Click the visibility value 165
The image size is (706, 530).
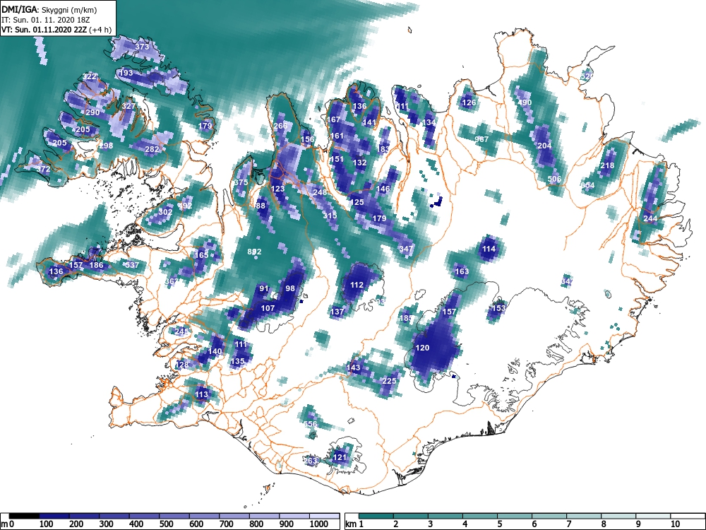[201, 255]
